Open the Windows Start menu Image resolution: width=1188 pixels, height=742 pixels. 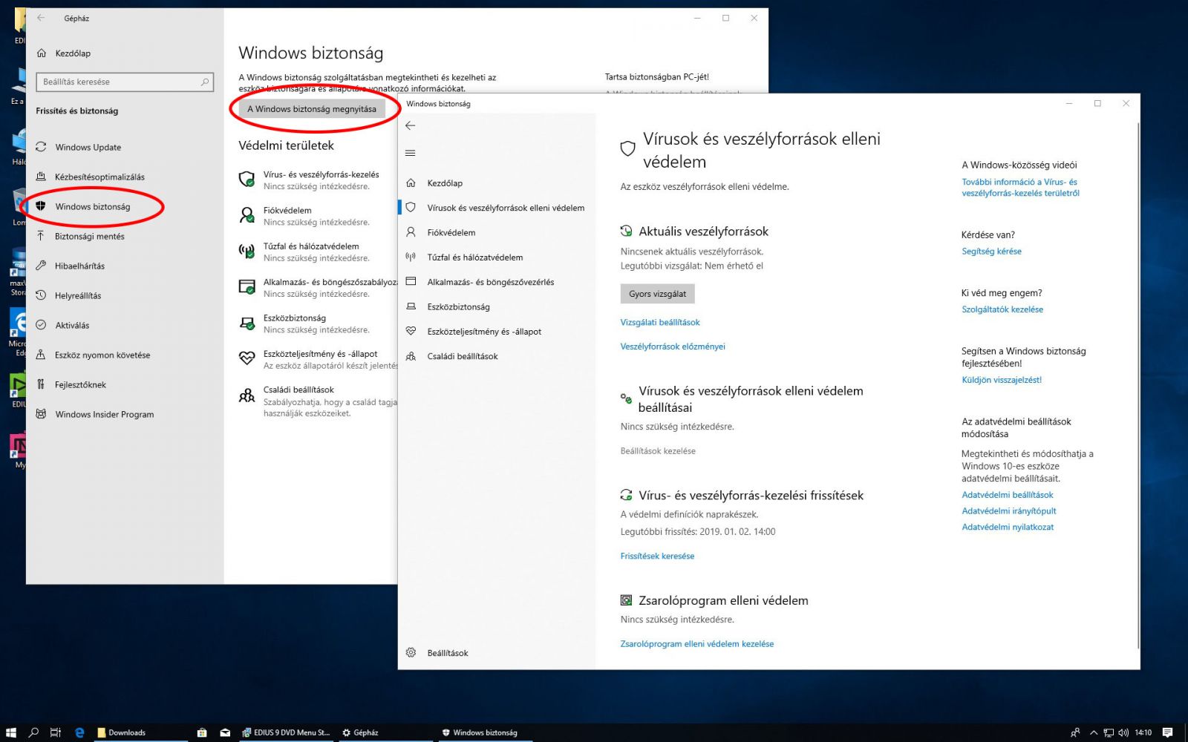11,732
